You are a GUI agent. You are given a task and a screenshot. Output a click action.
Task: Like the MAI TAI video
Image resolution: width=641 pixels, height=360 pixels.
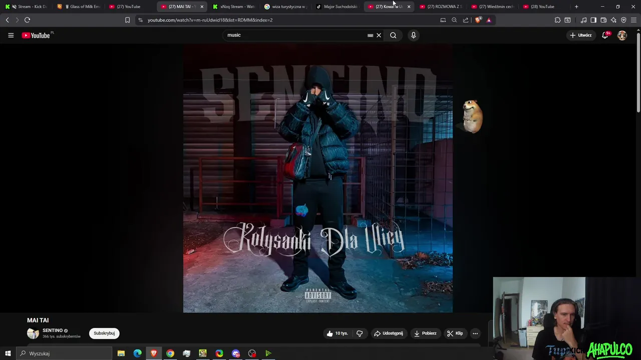coord(337,333)
